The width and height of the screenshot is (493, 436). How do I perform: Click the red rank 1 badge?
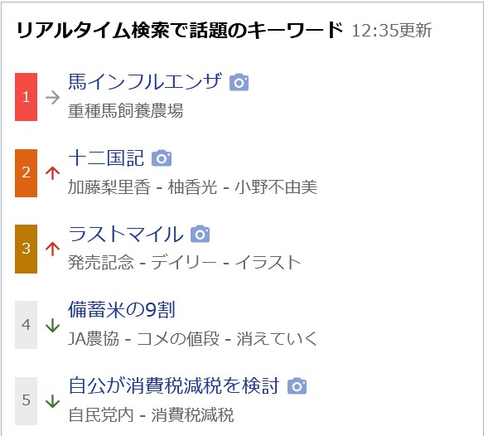pos(26,97)
